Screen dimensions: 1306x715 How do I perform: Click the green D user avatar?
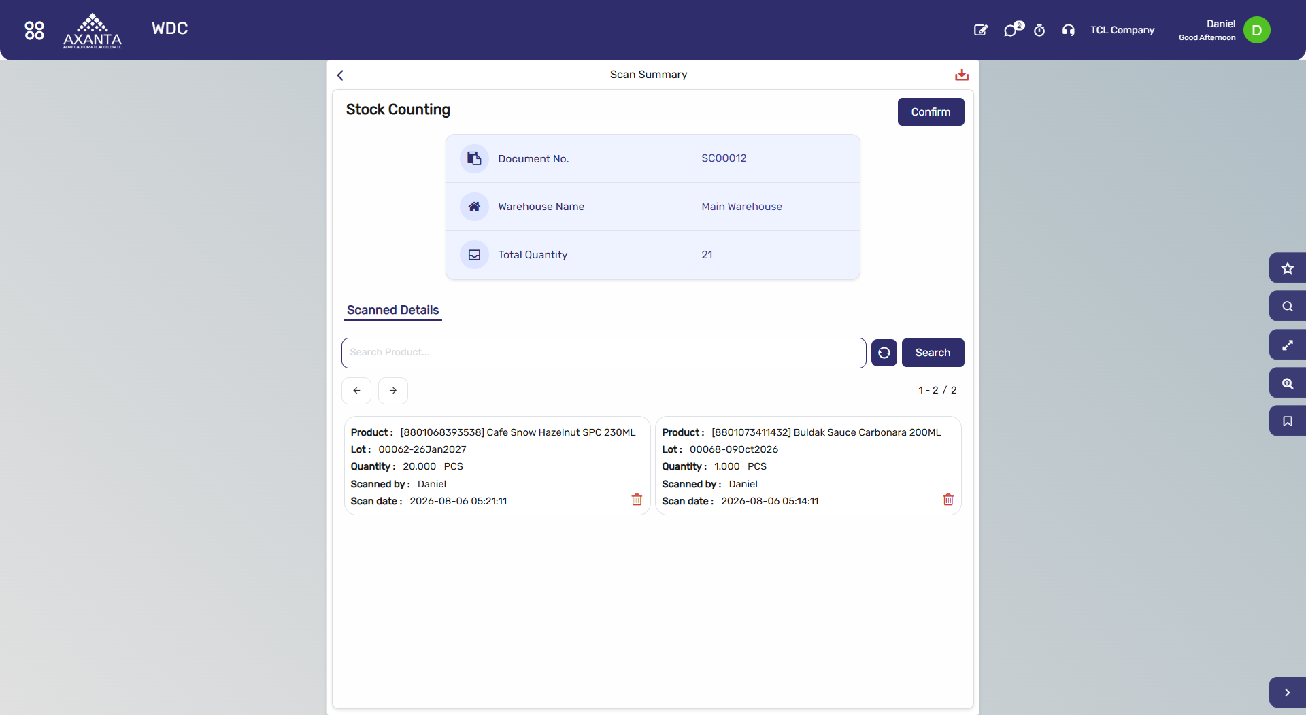[x=1256, y=30]
